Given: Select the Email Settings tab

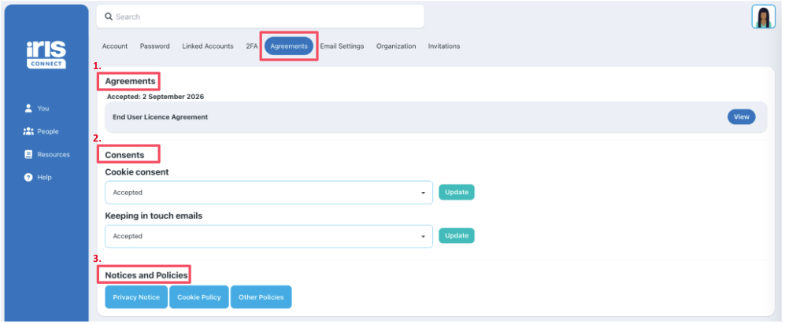Looking at the screenshot, I should 342,46.
